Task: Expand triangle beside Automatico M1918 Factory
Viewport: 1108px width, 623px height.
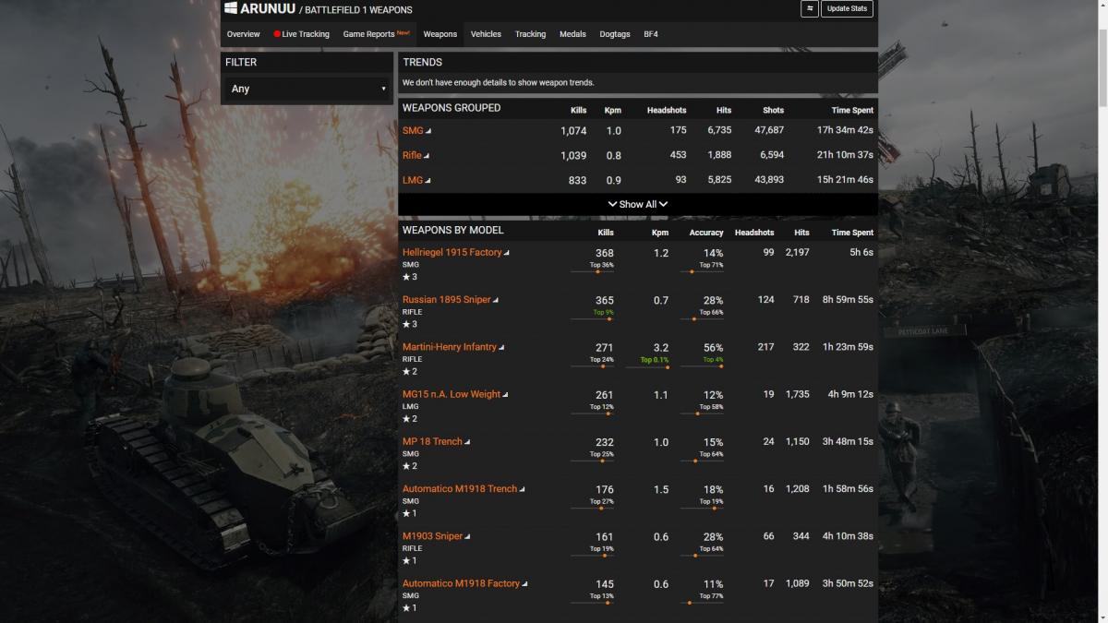Action: tap(525, 584)
